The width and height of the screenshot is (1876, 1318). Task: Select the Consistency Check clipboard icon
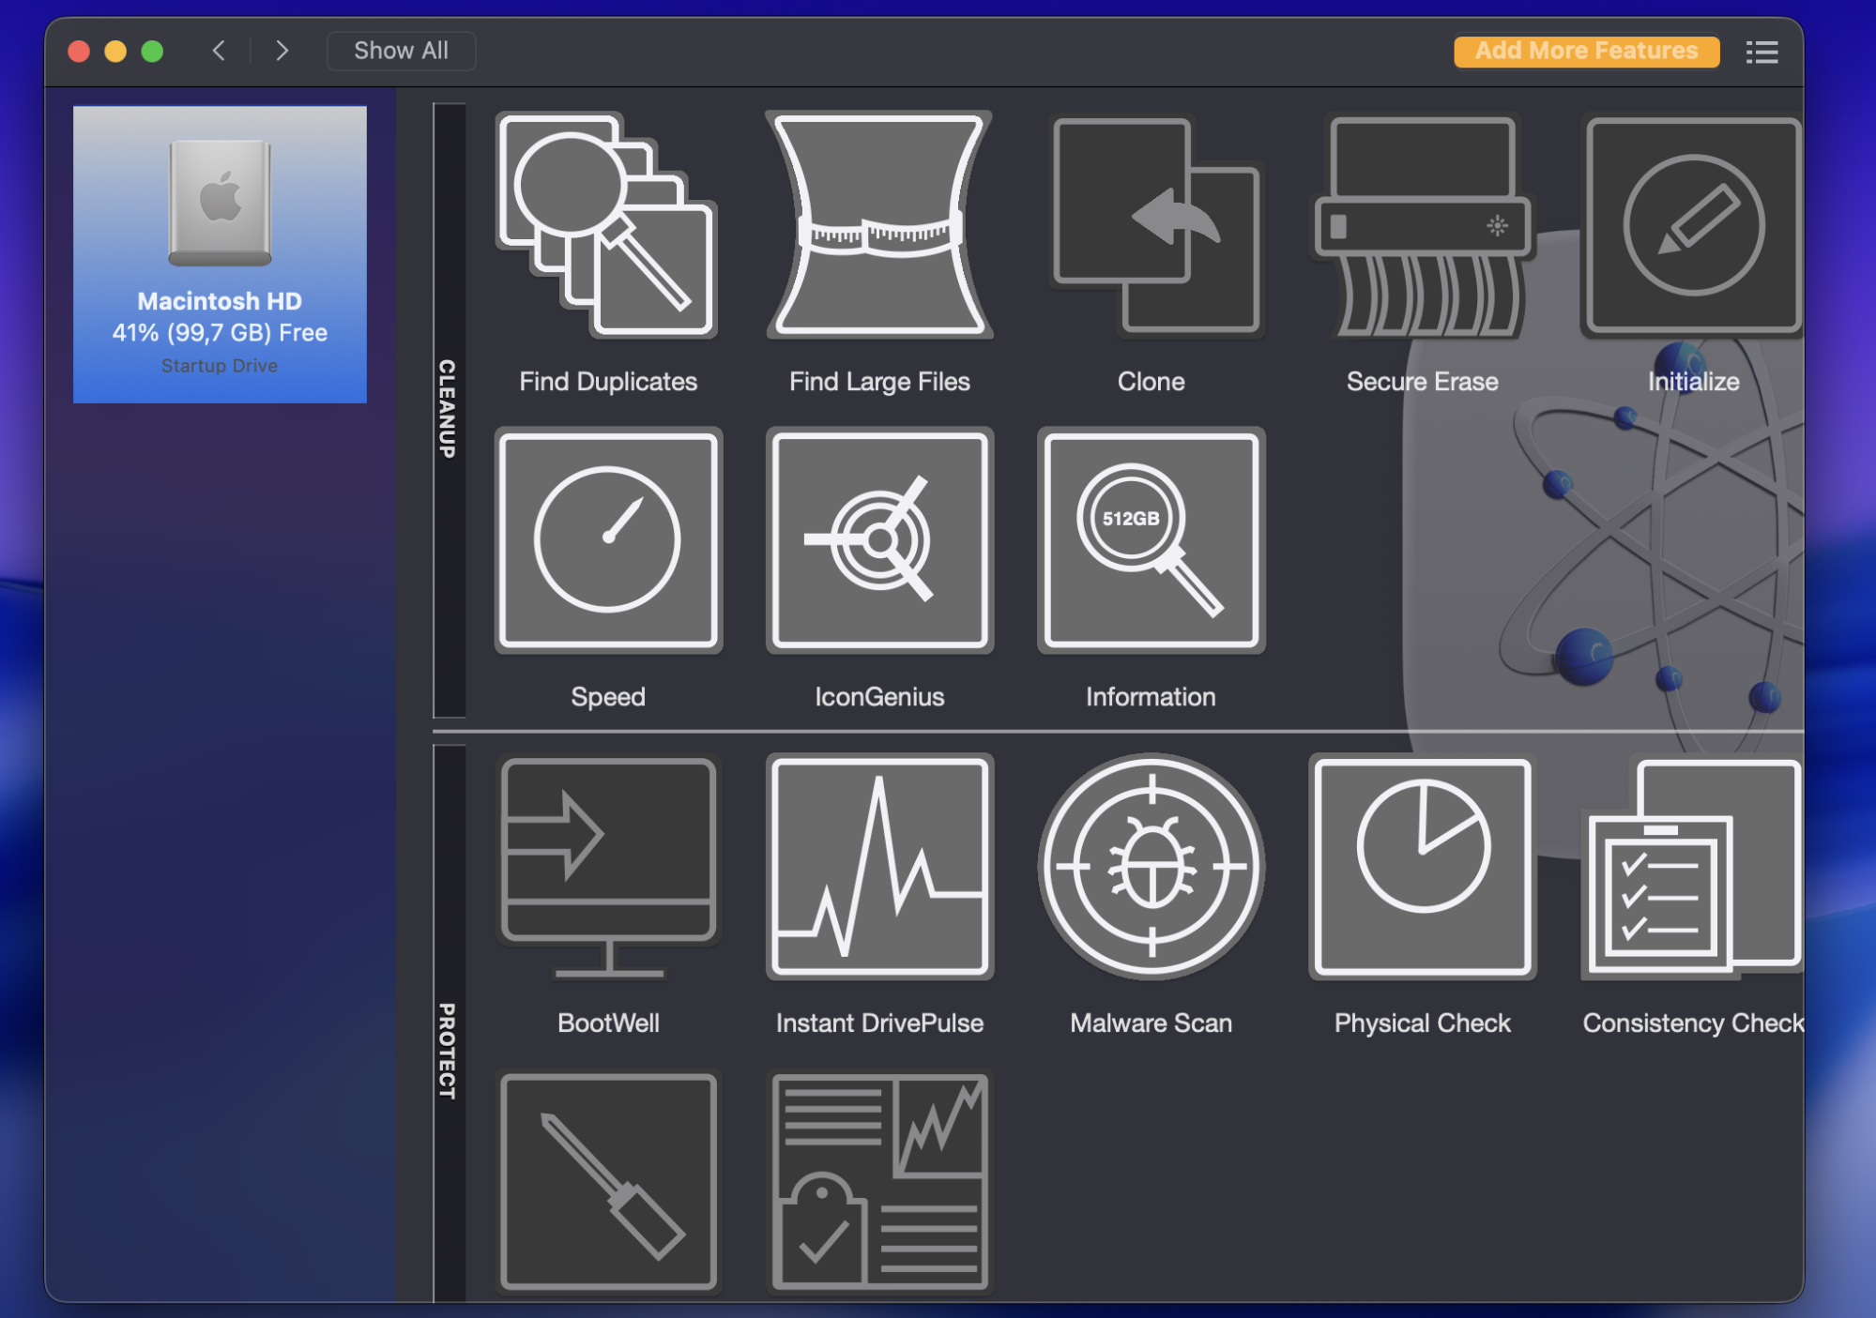click(1692, 868)
